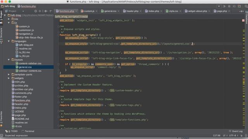The height and width of the screenshot is (139, 248).
Task: Collapse the languages folder
Action: pos(9,41)
